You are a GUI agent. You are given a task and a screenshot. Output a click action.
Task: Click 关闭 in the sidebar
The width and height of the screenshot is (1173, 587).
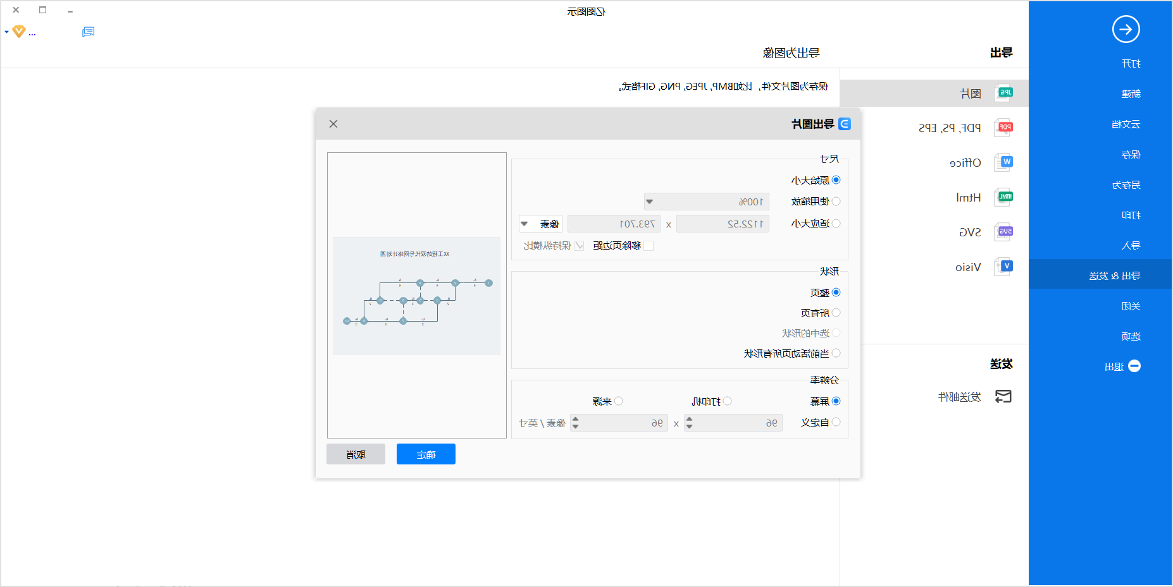pyautogui.click(x=1131, y=306)
